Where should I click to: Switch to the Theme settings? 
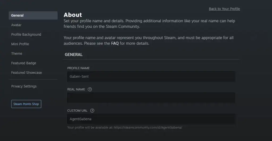(x=17, y=53)
